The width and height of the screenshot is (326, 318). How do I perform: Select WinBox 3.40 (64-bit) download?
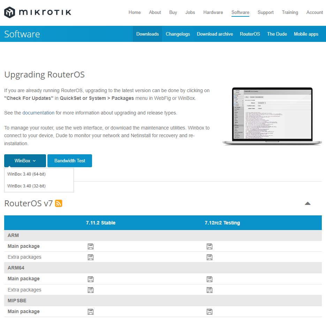26,174
